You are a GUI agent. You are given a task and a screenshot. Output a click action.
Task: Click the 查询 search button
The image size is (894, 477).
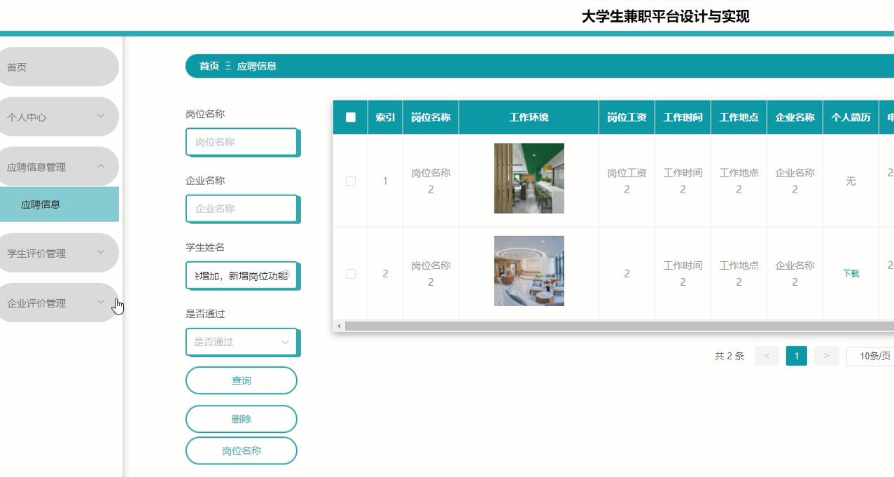pyautogui.click(x=241, y=380)
